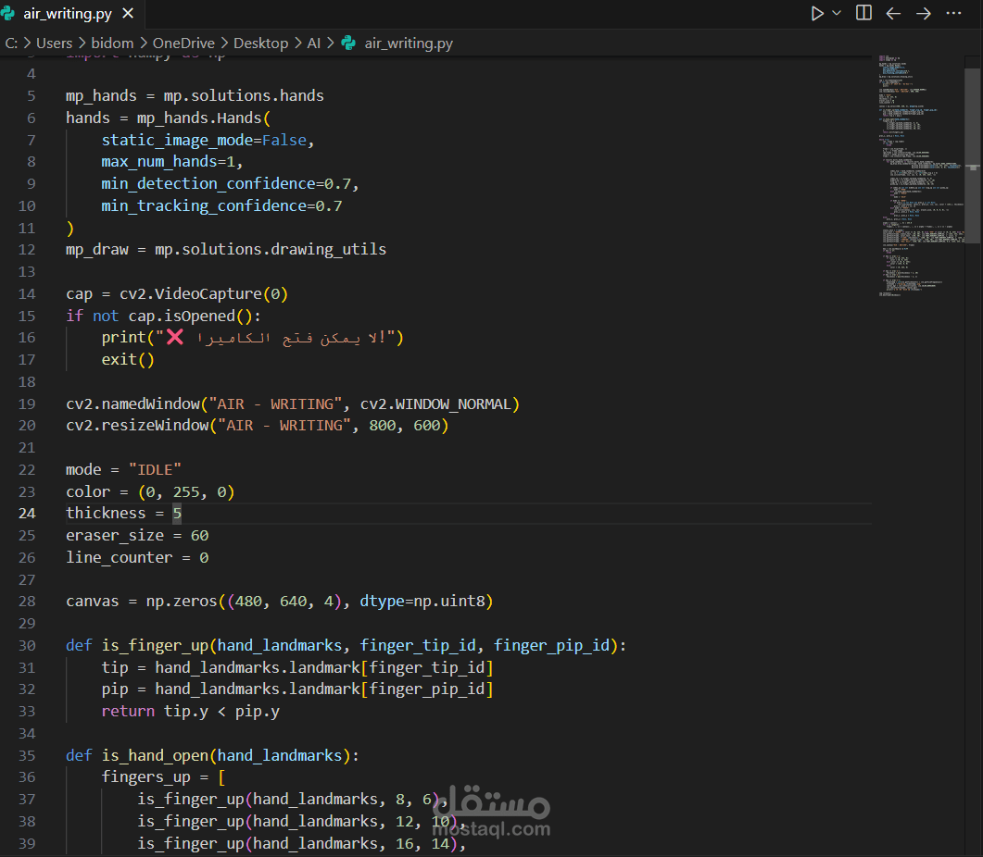This screenshot has height=857, width=983.
Task: Split the editor to the right
Action: point(863,13)
